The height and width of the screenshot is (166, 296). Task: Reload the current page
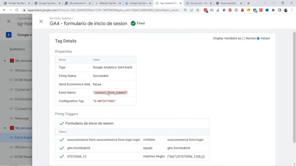coord(16,10)
